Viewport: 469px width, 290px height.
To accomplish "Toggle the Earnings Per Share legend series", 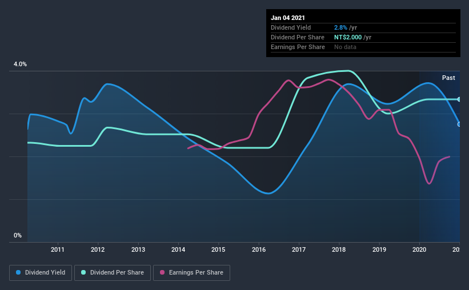I will (x=191, y=273).
